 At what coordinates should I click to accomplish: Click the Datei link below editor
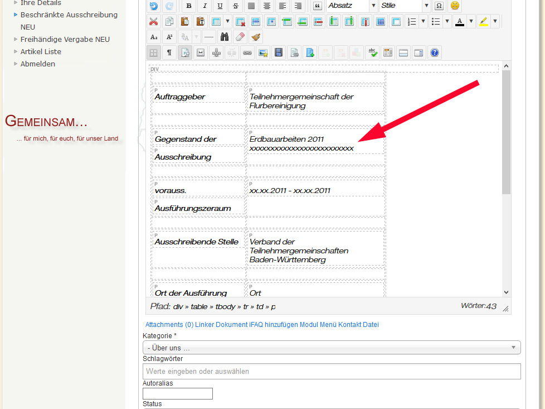point(371,324)
